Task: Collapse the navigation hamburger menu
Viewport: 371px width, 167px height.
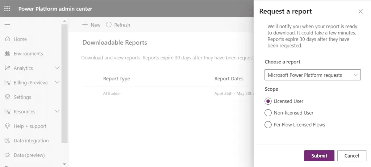Action: (x=7, y=24)
